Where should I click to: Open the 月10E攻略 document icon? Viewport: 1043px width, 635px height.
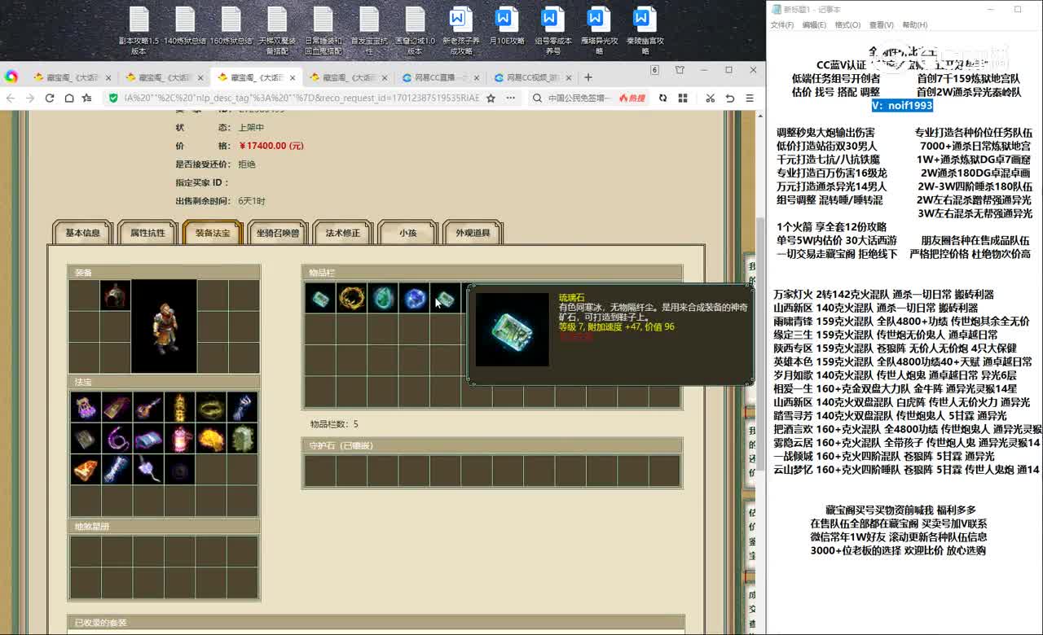click(507, 26)
